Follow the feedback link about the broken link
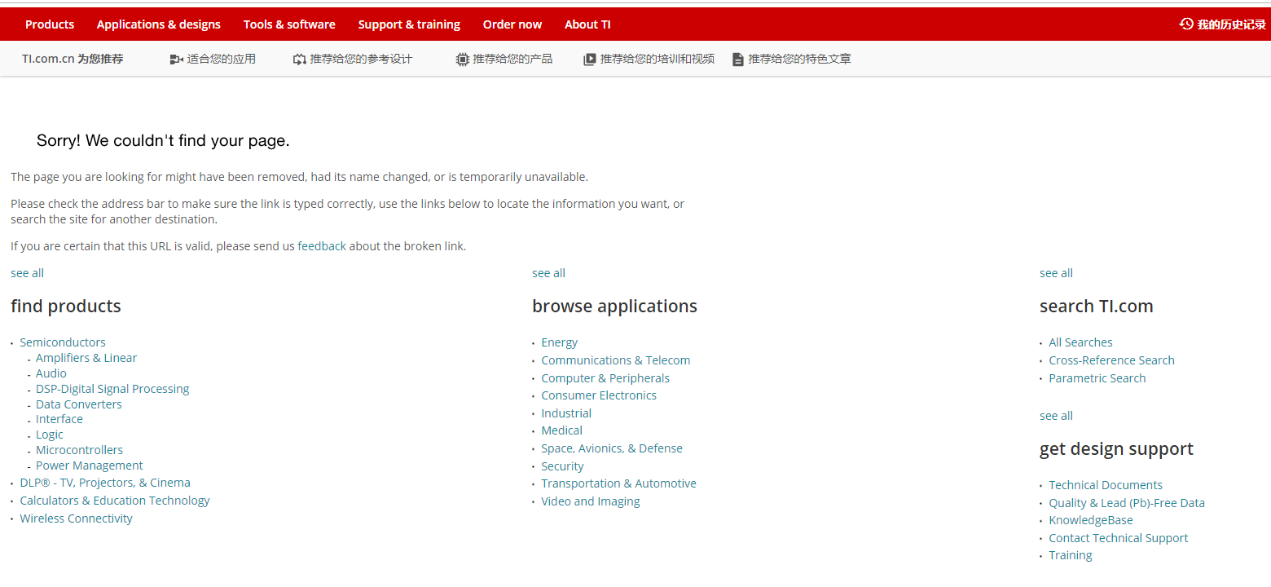1271x587 pixels. (x=322, y=246)
